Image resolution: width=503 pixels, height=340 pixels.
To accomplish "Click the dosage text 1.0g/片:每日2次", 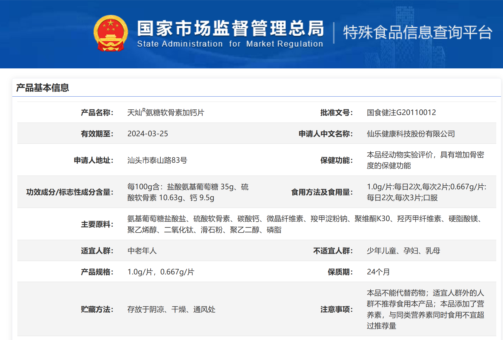I will [394, 187].
